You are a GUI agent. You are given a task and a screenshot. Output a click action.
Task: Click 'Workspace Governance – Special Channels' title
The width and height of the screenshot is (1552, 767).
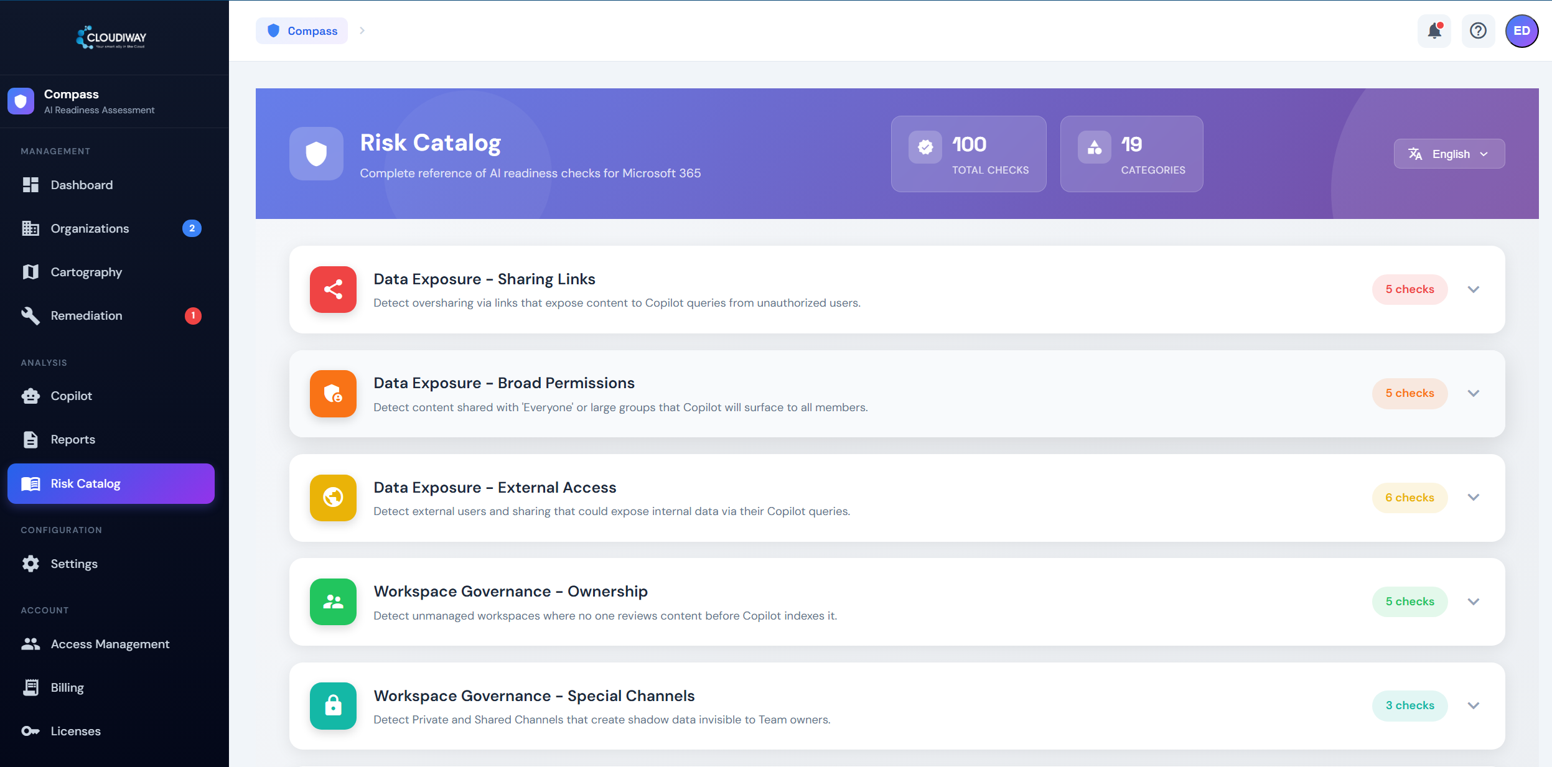click(534, 696)
